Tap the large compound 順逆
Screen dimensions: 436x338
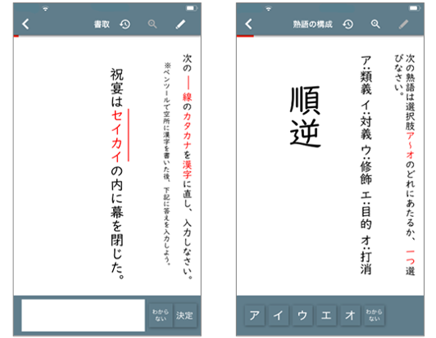coord(305,116)
